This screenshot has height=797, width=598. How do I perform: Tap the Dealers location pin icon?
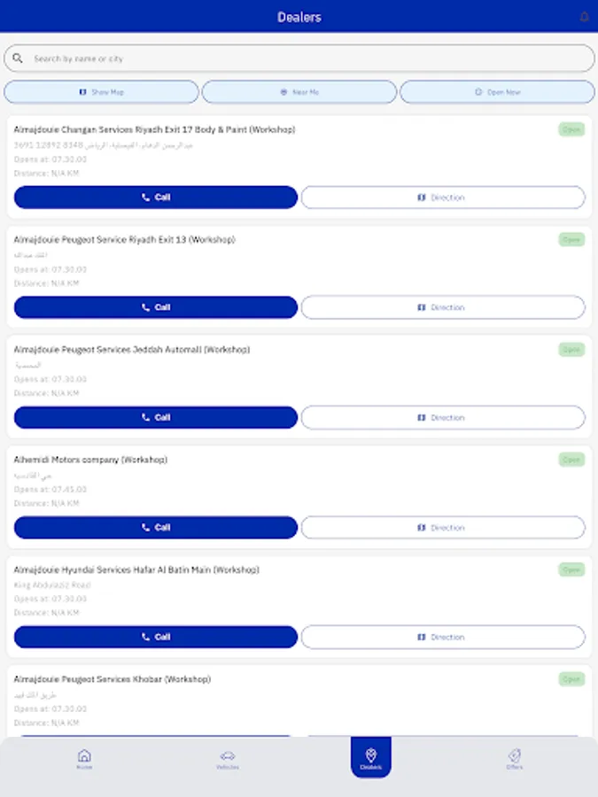pyautogui.click(x=371, y=753)
